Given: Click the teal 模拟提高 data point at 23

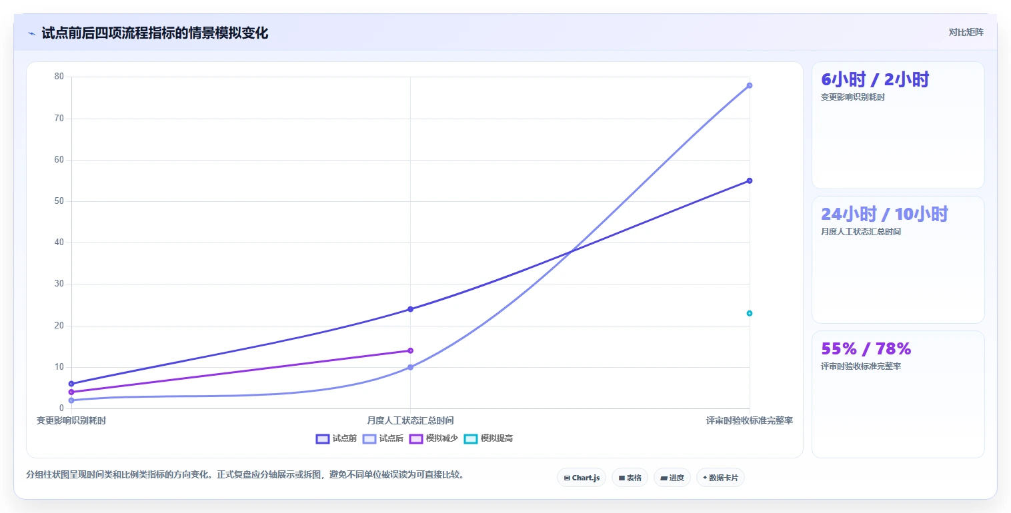Looking at the screenshot, I should click(750, 313).
